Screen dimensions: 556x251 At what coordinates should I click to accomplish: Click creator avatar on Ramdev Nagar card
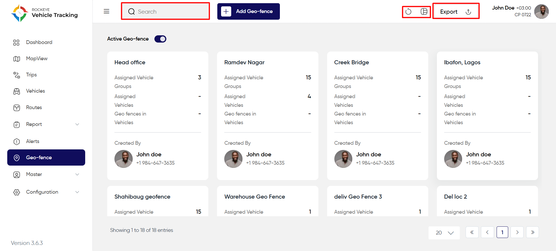pyautogui.click(x=234, y=159)
